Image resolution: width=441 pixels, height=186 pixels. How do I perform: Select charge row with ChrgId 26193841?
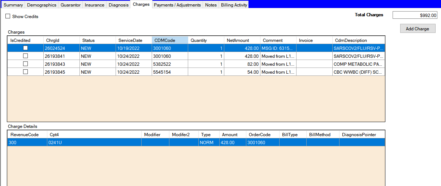[x=55, y=56]
